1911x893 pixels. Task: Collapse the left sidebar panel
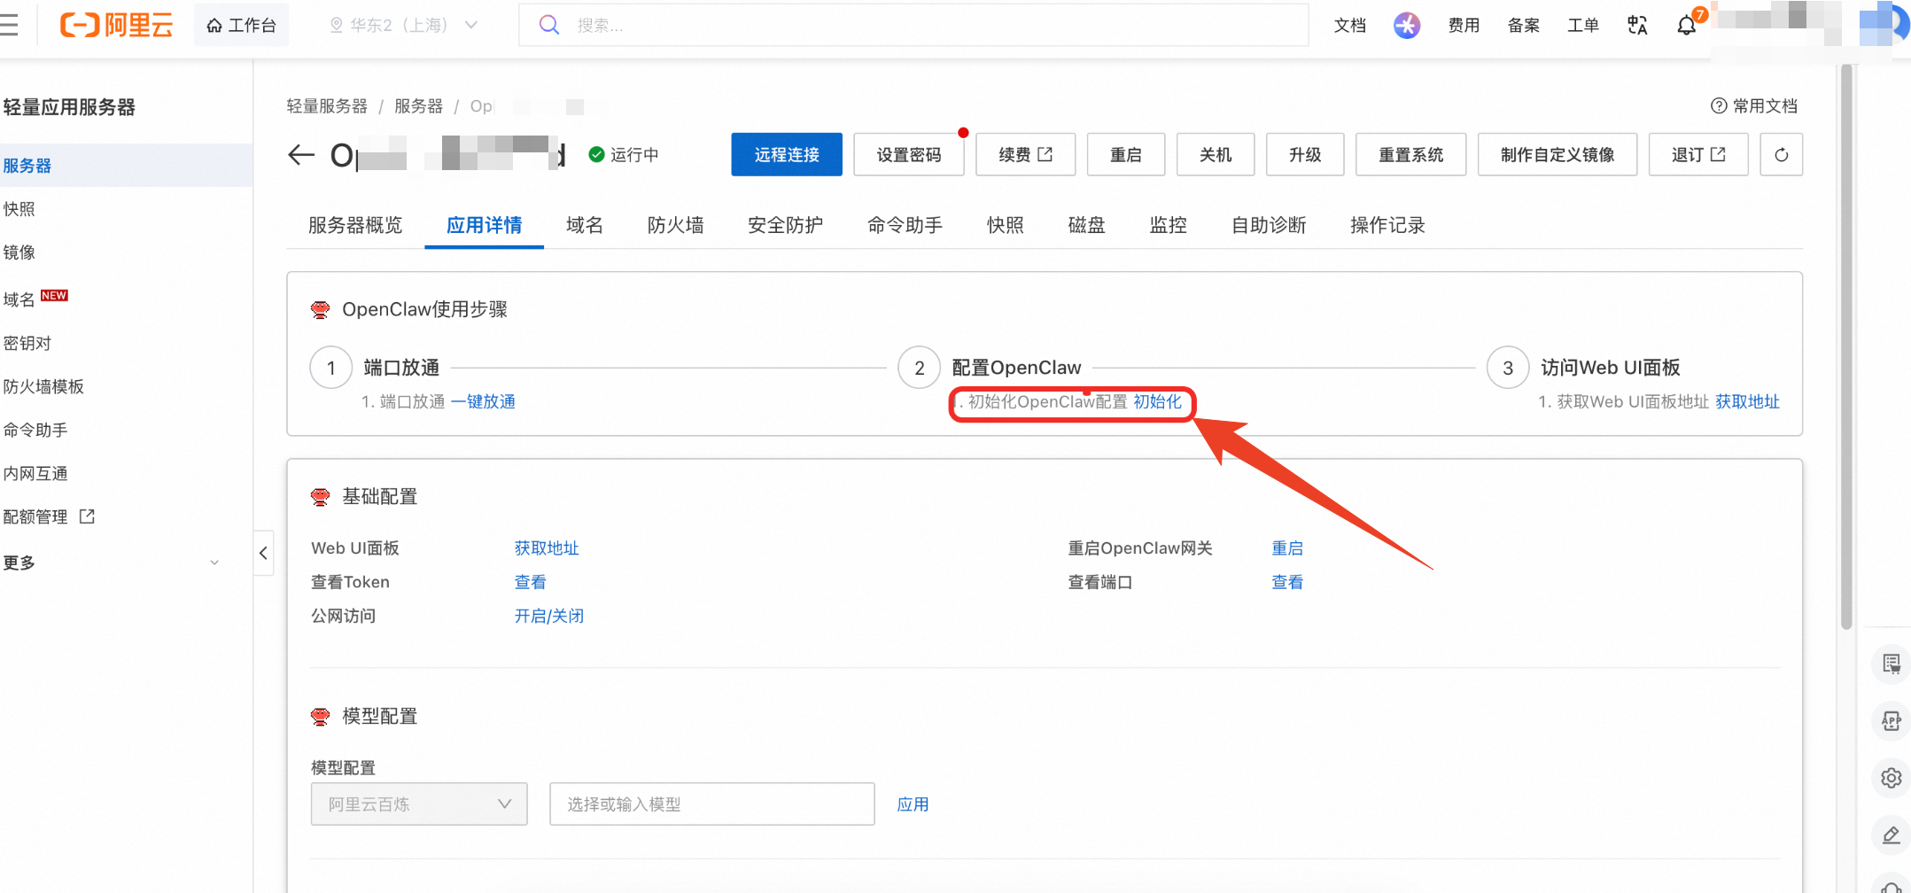coord(263,553)
